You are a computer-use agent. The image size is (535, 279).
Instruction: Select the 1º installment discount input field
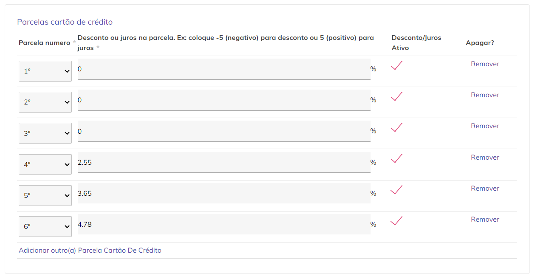click(224, 69)
